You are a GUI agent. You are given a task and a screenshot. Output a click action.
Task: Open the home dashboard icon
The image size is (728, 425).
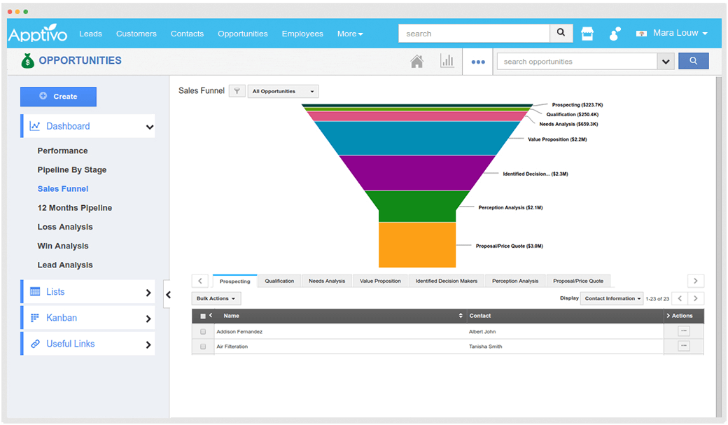click(x=416, y=61)
